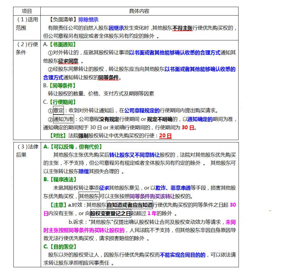Click the purple '同等条件购买该转让' text
The height and width of the screenshot is (275, 303).
152,197
